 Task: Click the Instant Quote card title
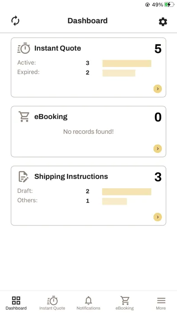tap(57, 48)
